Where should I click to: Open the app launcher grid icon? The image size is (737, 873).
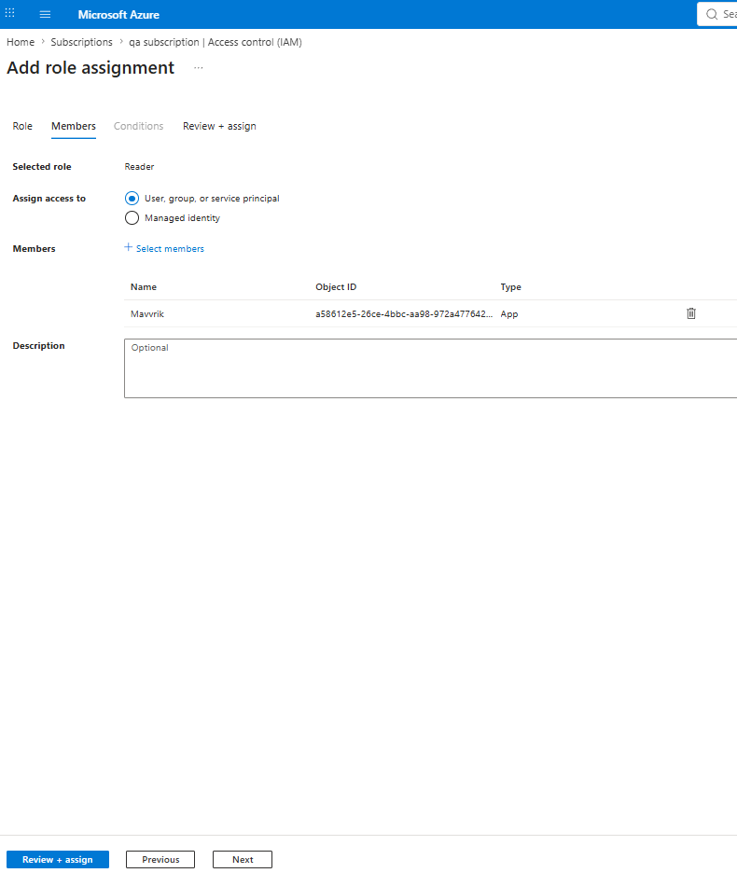(x=10, y=13)
